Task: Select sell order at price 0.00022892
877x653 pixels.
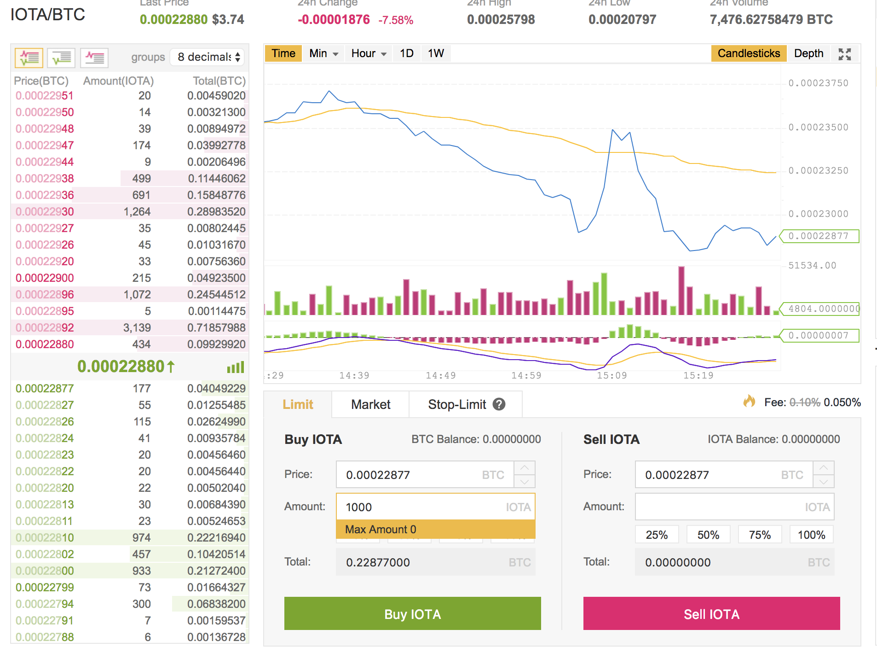Action: pyautogui.click(x=130, y=328)
